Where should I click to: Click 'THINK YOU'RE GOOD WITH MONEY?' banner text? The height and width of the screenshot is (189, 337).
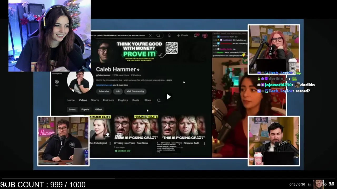pos(139,46)
